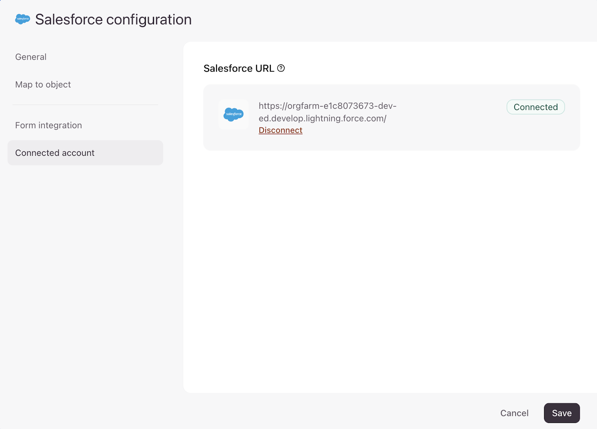The image size is (597, 429).
Task: Click the green Connected status badge
Action: tap(535, 107)
